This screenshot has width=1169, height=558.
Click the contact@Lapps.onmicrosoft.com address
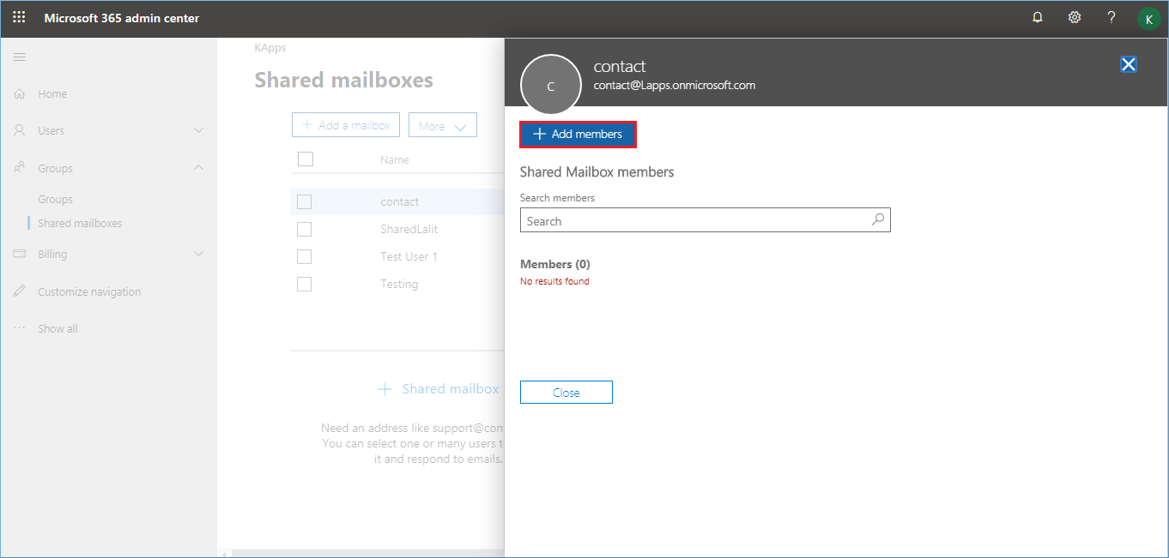click(675, 85)
